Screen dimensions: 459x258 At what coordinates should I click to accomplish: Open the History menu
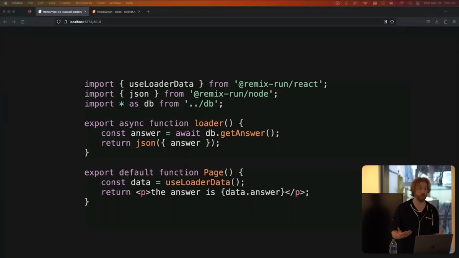(x=65, y=3)
